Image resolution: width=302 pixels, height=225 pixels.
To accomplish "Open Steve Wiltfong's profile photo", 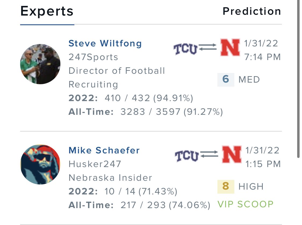I will [40, 64].
